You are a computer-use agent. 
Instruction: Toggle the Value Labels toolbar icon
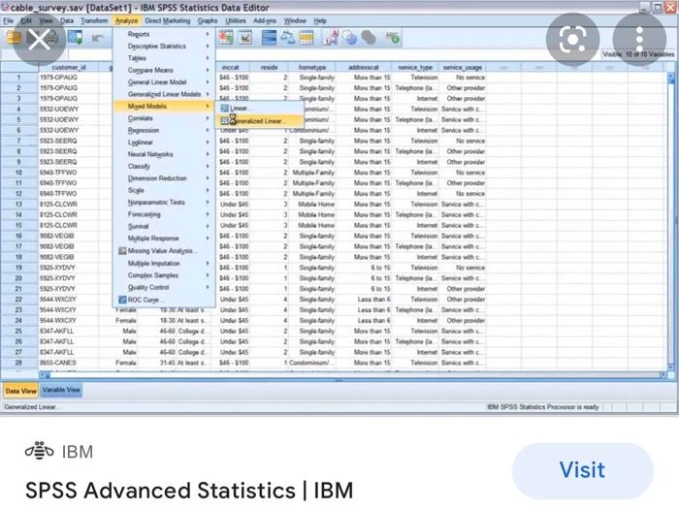point(332,38)
